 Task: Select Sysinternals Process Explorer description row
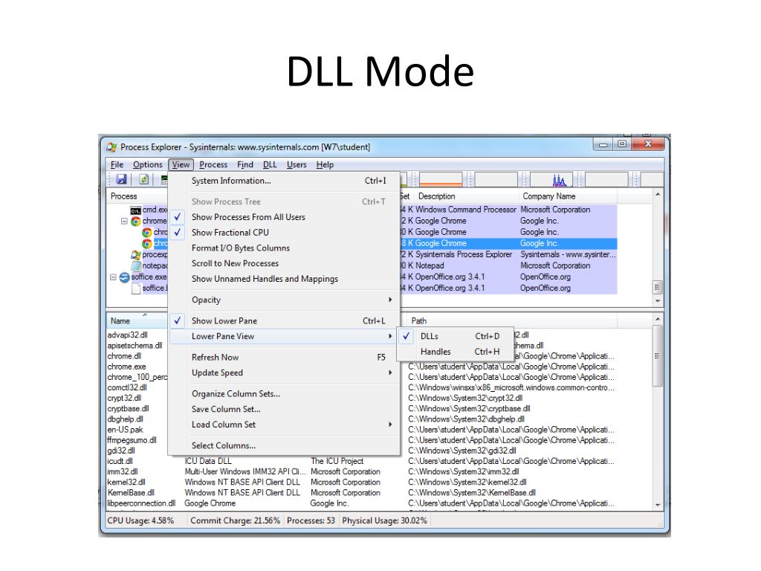tap(464, 254)
